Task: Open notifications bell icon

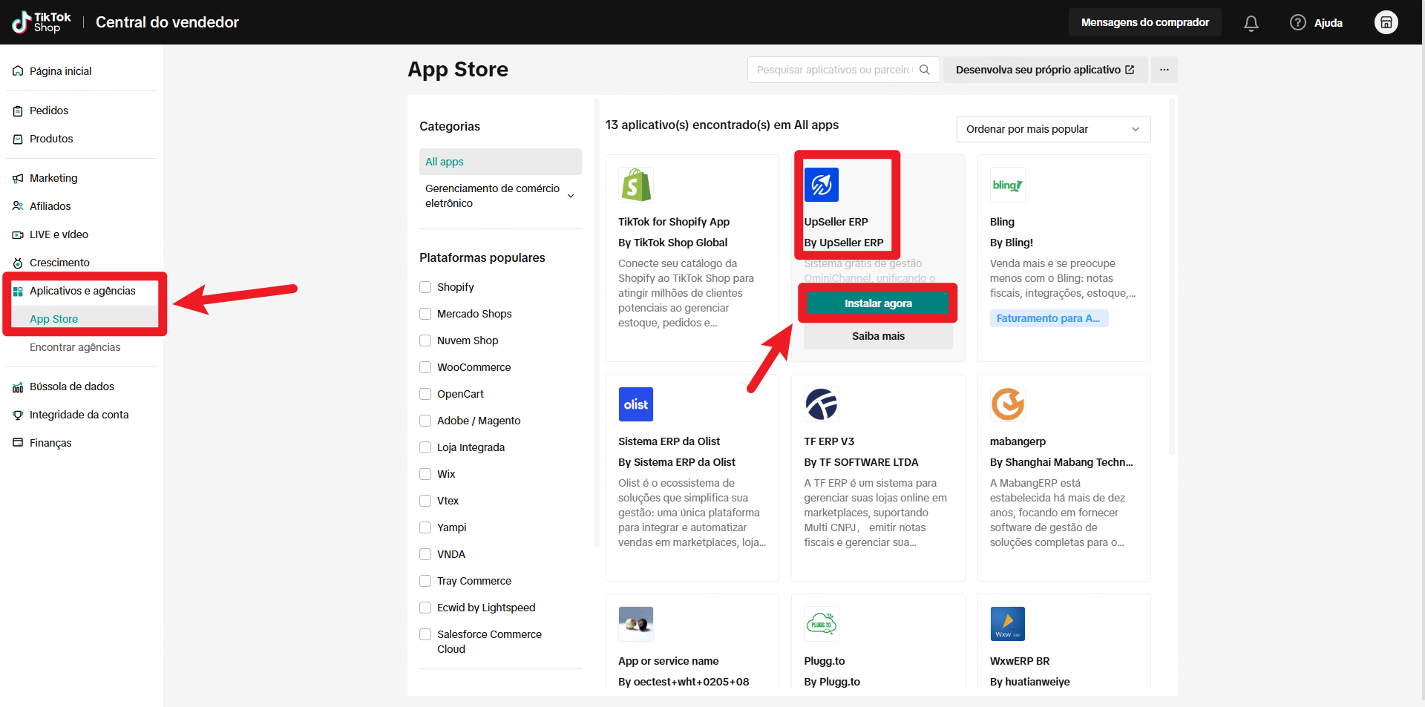Action: click(x=1251, y=23)
